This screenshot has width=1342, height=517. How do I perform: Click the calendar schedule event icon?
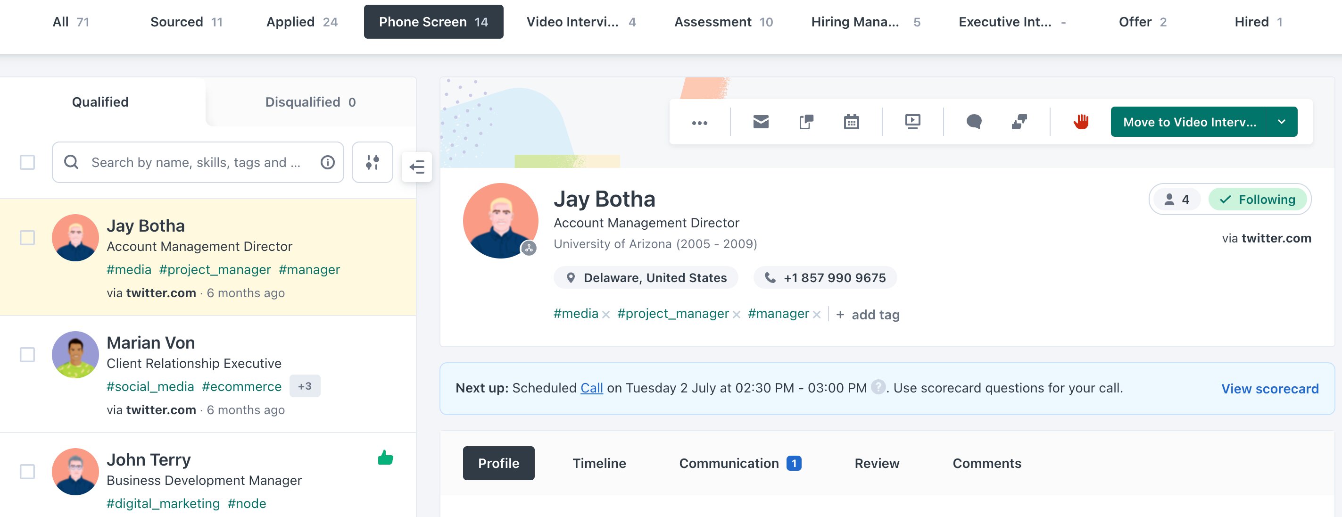[851, 123]
